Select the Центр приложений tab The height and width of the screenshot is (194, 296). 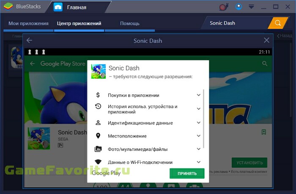[79, 23]
